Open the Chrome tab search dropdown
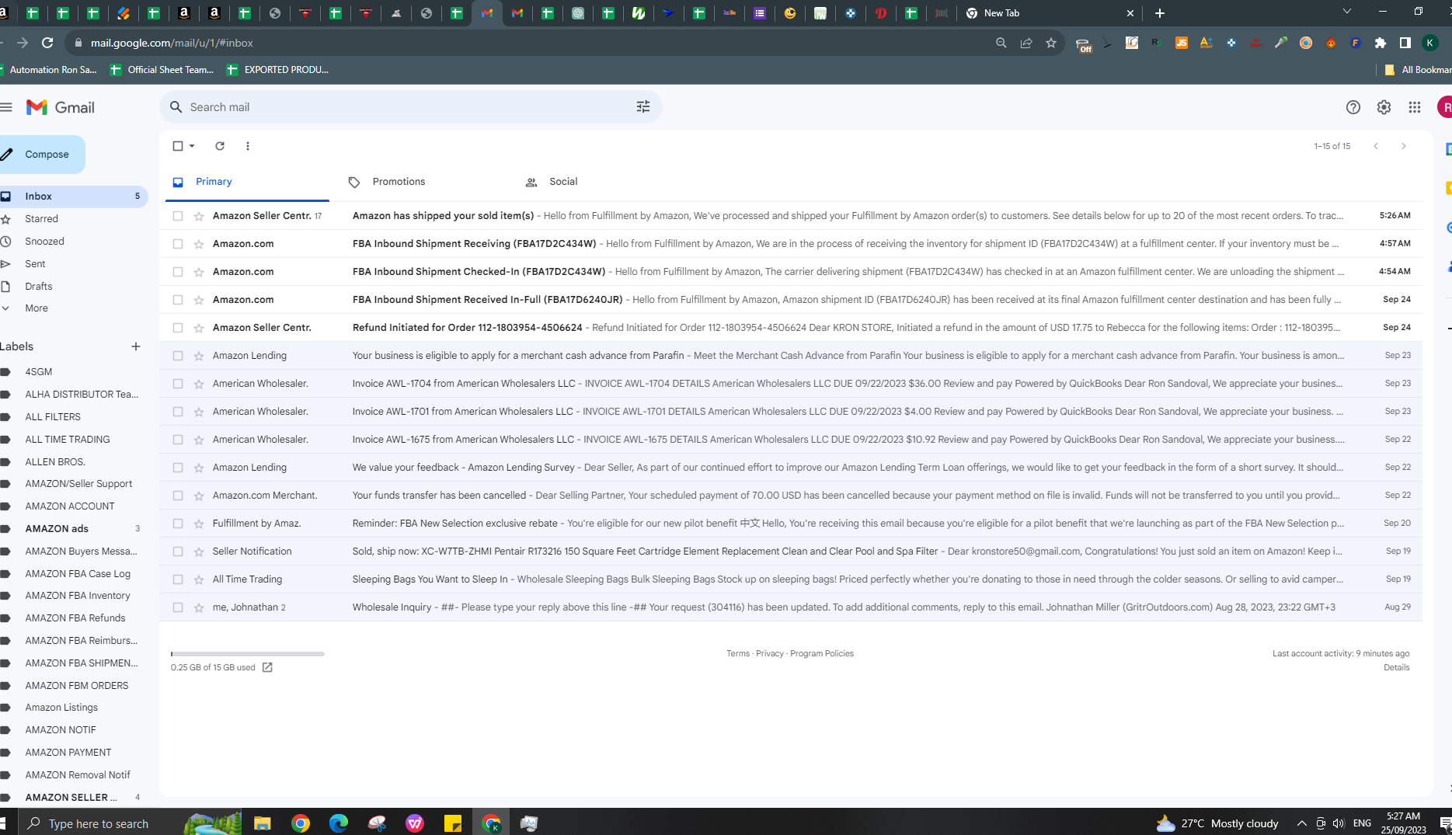Image resolution: width=1452 pixels, height=835 pixels. (1347, 12)
